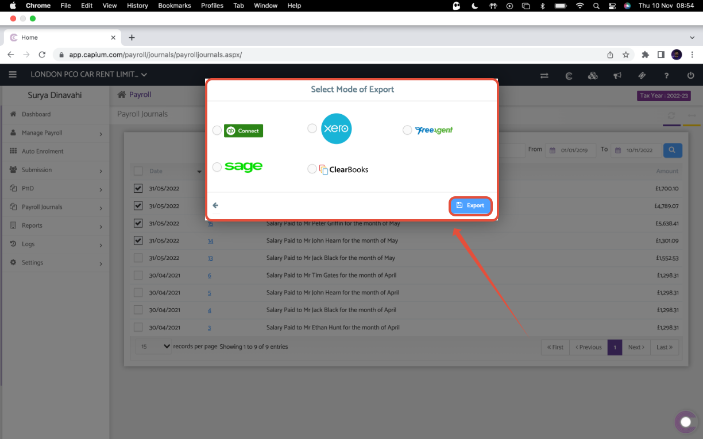Select the Sage export radio button
703x439 pixels.
click(217, 167)
